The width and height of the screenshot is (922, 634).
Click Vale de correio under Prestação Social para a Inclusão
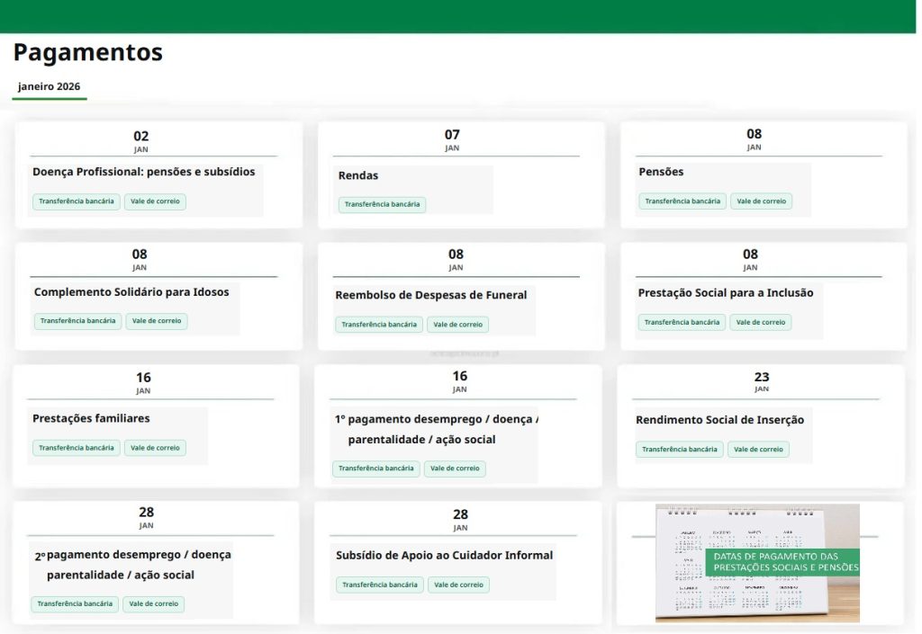tap(761, 322)
